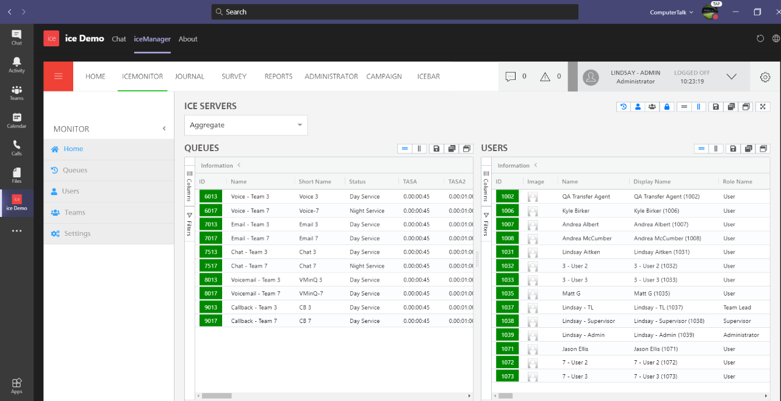Toggle horizontal layout for the Users panel
Viewport: 781px width, 401px height.
coord(701,148)
